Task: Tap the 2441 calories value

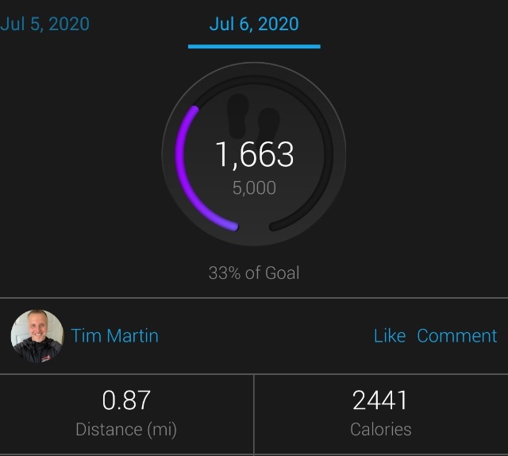Action: [x=380, y=400]
